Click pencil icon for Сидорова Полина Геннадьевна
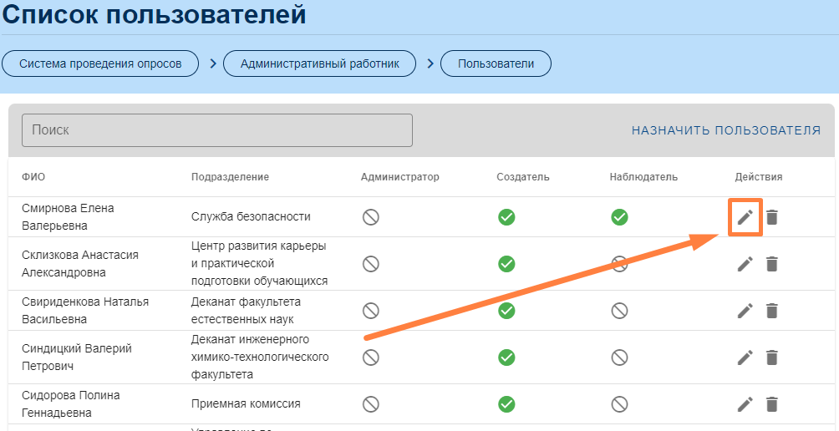Image resolution: width=839 pixels, height=431 pixels. (x=745, y=404)
